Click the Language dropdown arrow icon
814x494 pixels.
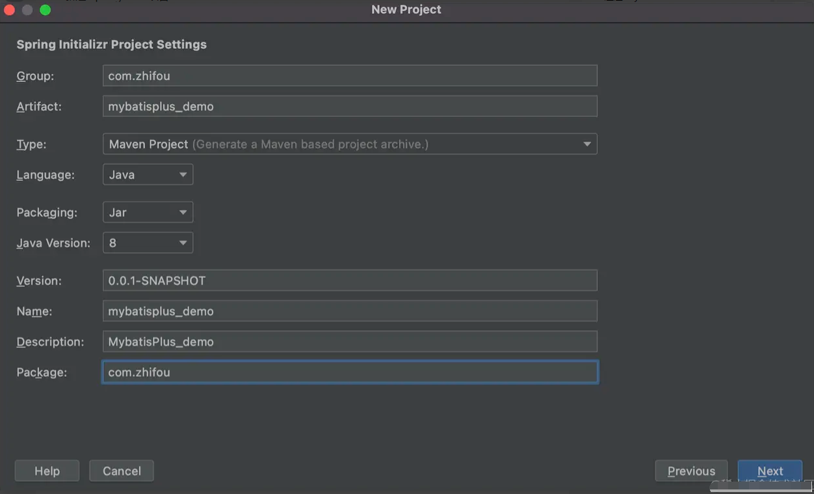(183, 174)
